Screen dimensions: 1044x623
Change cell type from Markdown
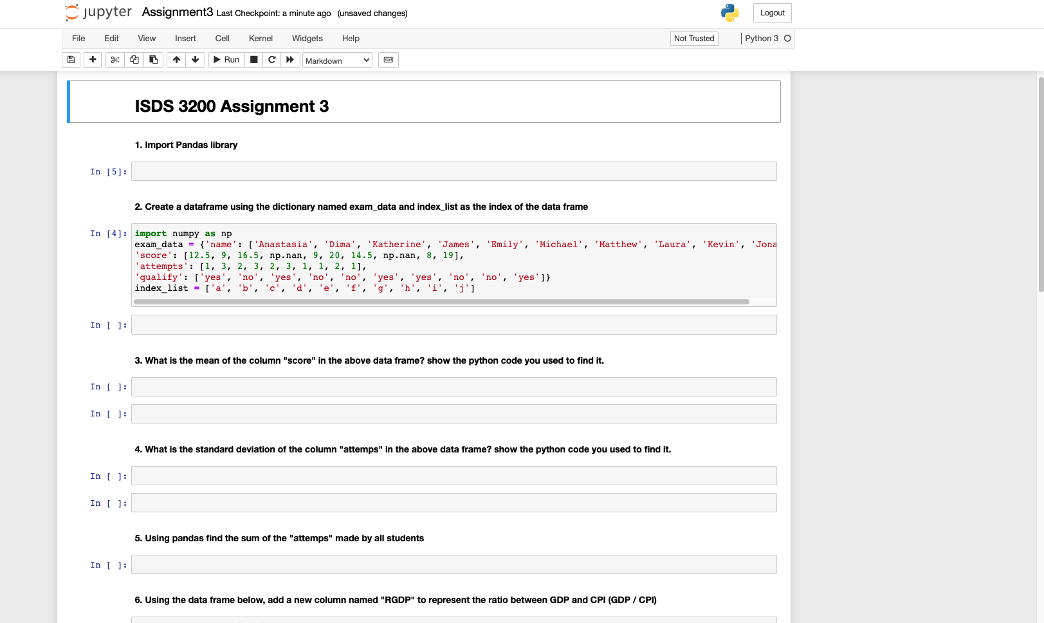[x=336, y=60]
